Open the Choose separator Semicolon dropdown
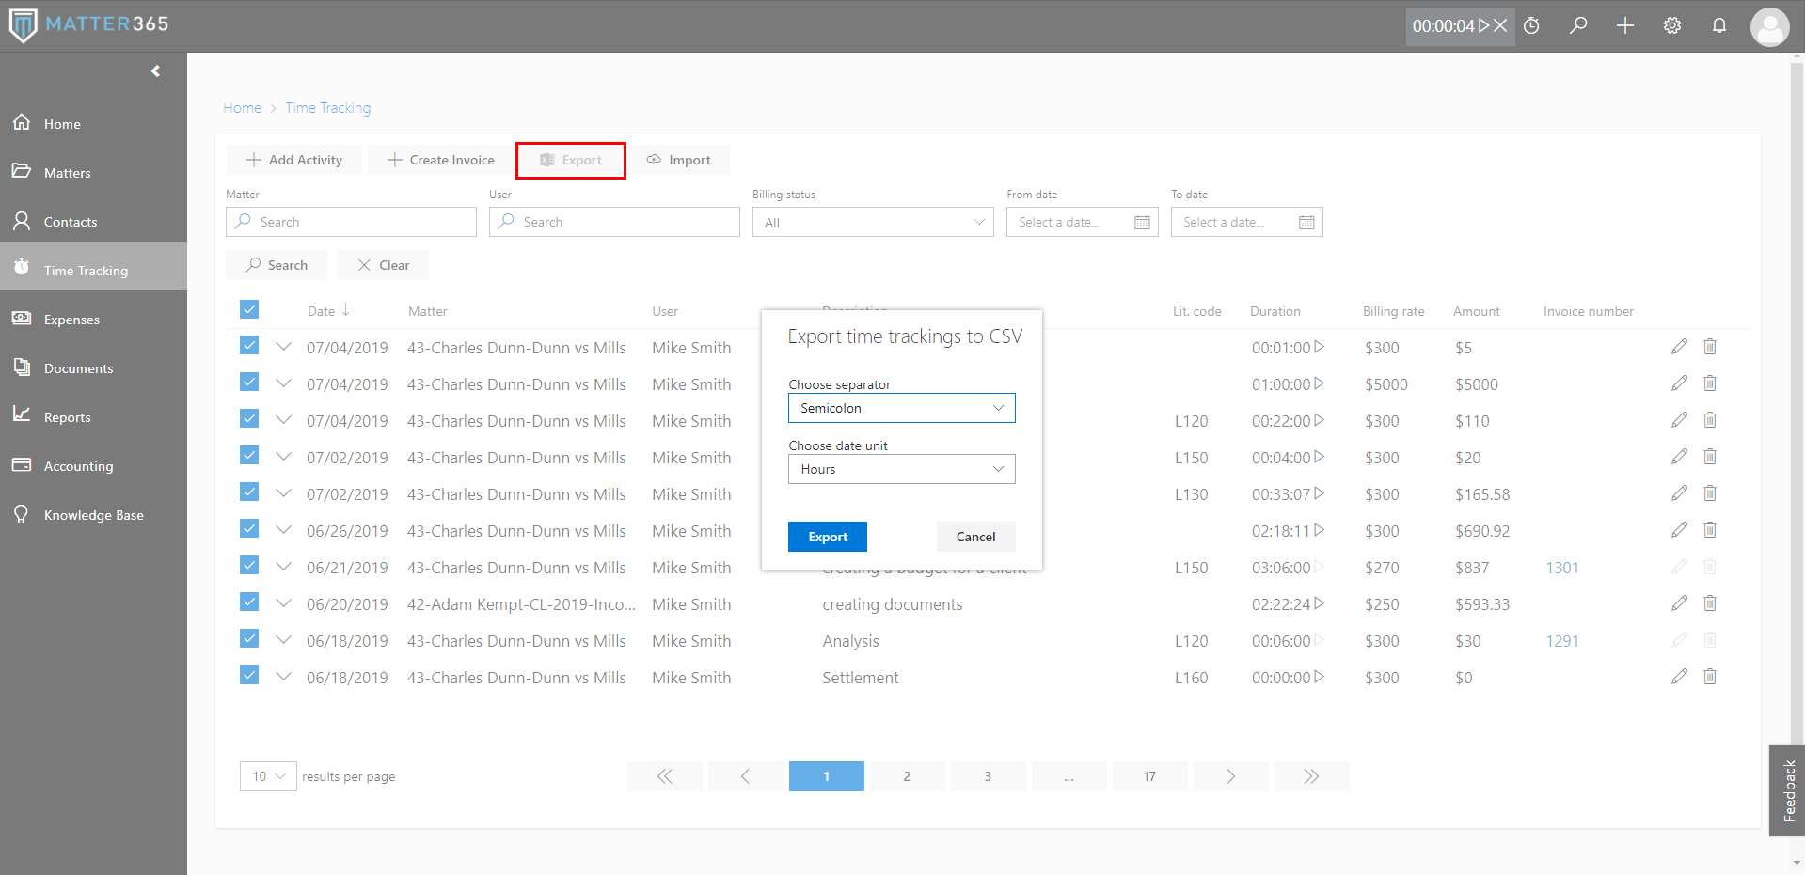The image size is (1805, 875). pos(901,408)
